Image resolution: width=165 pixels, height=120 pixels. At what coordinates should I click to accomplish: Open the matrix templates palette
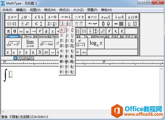coord(119,23)
